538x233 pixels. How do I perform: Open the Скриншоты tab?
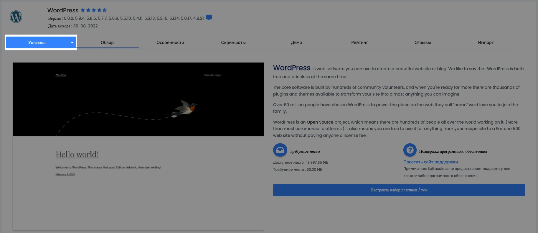[x=233, y=42]
